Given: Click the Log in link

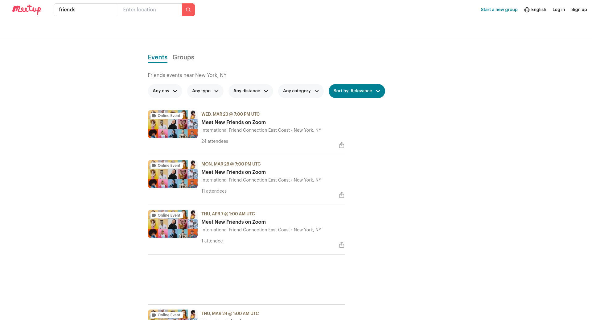Looking at the screenshot, I should tap(558, 10).
